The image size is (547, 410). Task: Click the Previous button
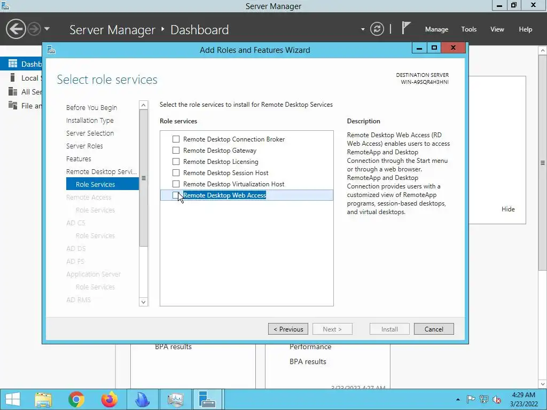pos(288,329)
